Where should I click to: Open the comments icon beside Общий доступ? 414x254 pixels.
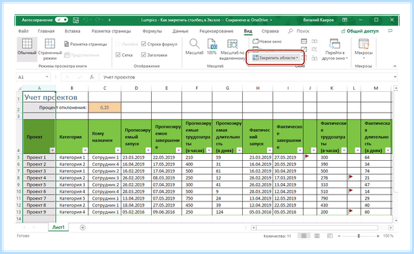coord(391,31)
